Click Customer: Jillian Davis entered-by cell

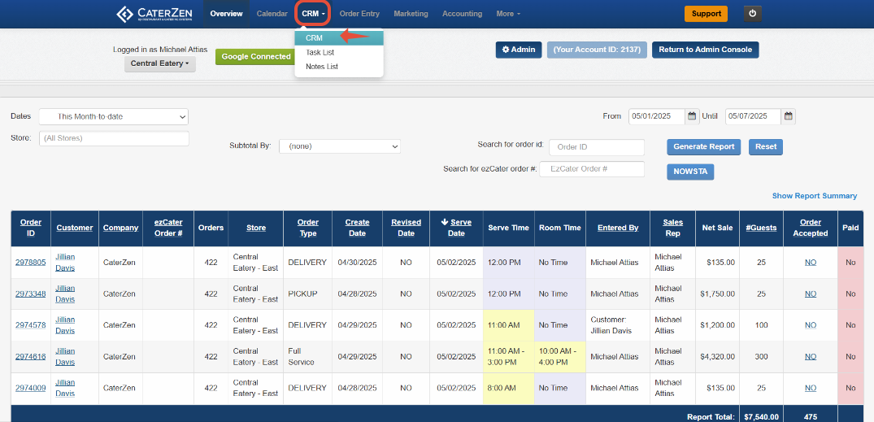pyautogui.click(x=618, y=325)
